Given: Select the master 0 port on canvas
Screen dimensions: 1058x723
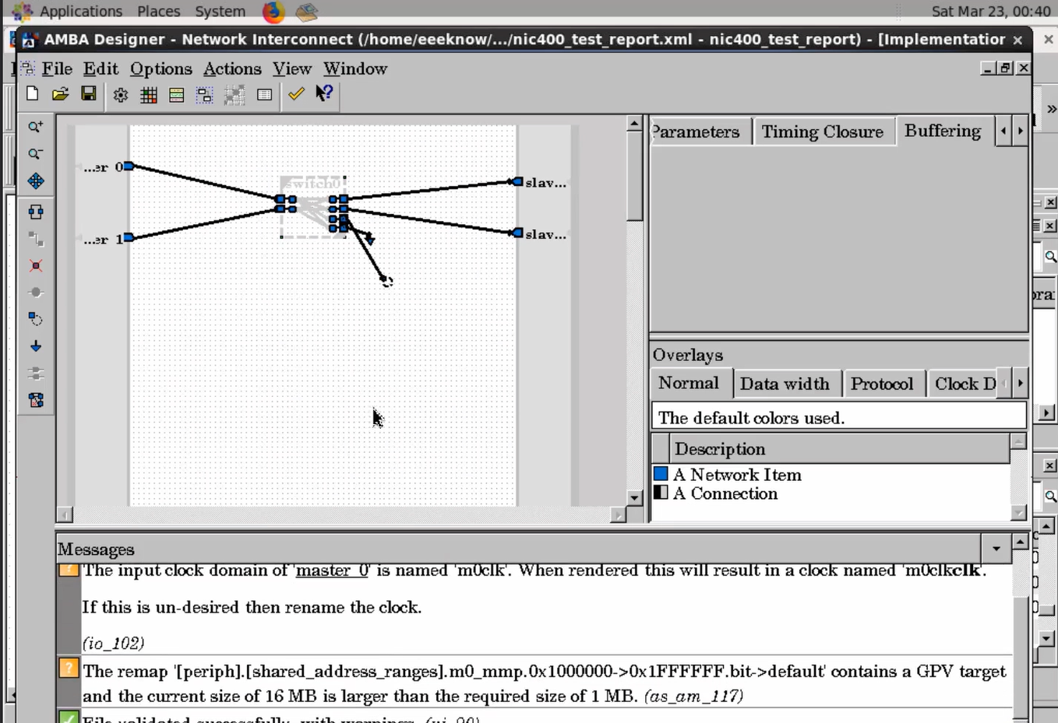Looking at the screenshot, I should point(129,166).
